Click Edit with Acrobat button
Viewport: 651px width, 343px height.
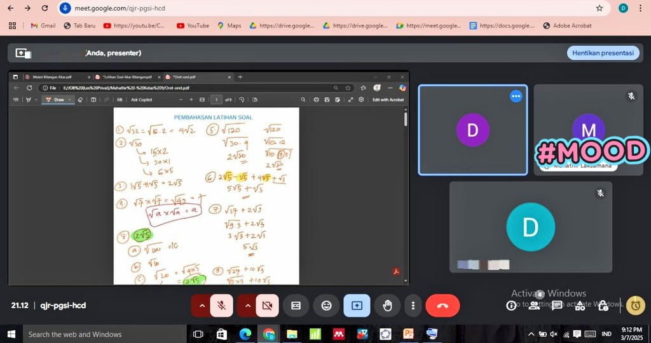[x=388, y=100]
